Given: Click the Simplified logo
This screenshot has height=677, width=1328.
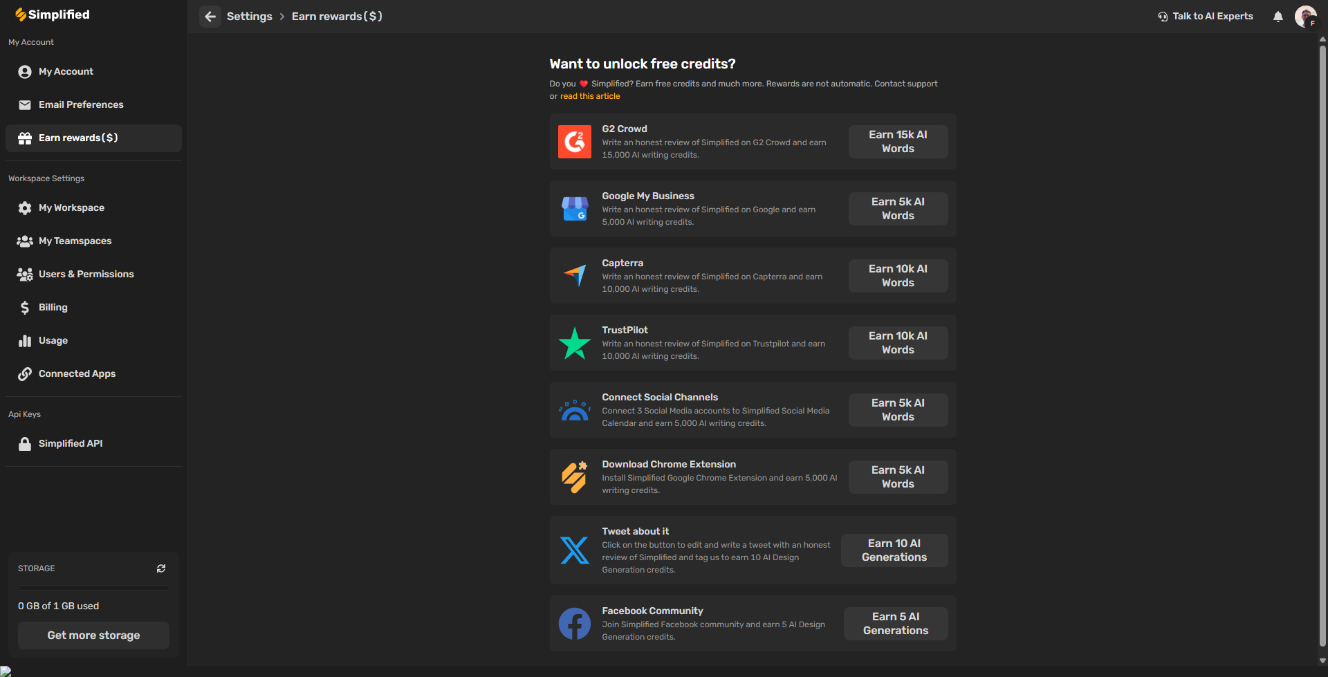Looking at the screenshot, I should click(53, 15).
